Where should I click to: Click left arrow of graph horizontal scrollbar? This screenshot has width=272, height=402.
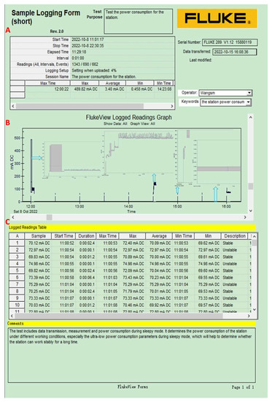coord(13,217)
